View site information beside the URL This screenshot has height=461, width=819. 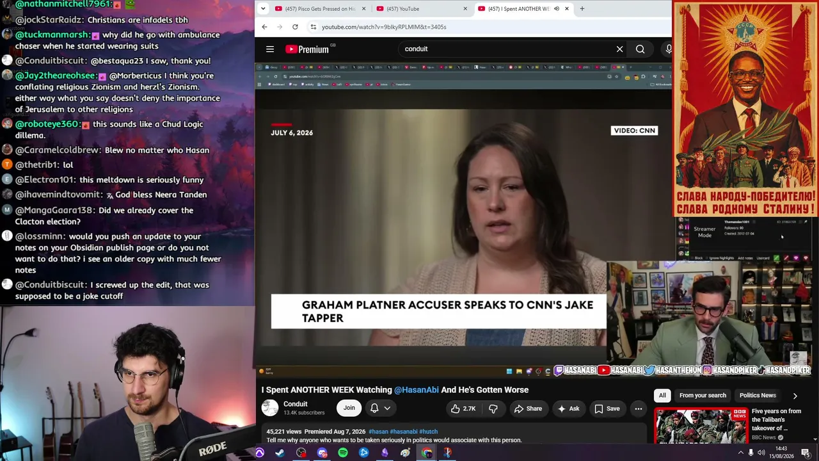point(313,27)
